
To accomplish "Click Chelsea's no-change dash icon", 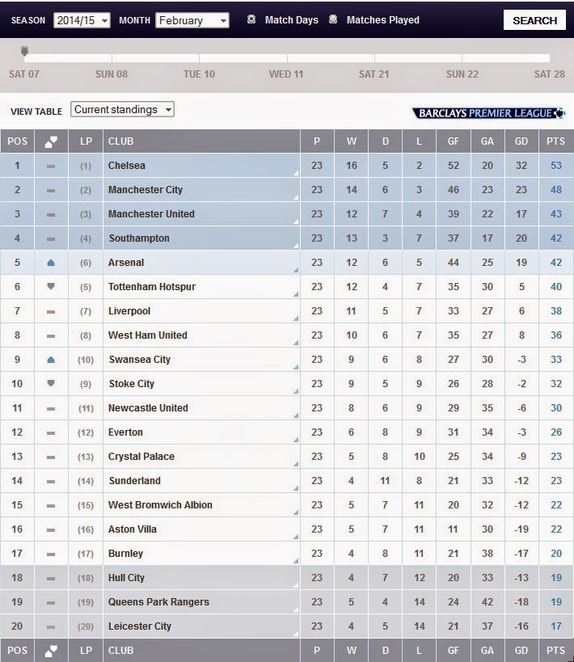I will 51,166.
